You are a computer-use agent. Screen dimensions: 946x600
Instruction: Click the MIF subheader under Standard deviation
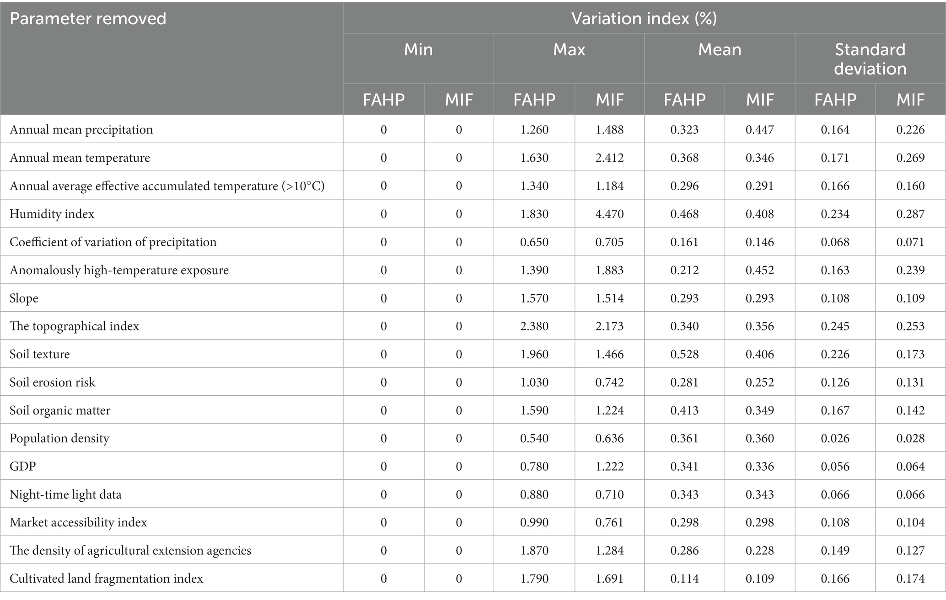pyautogui.click(x=910, y=100)
